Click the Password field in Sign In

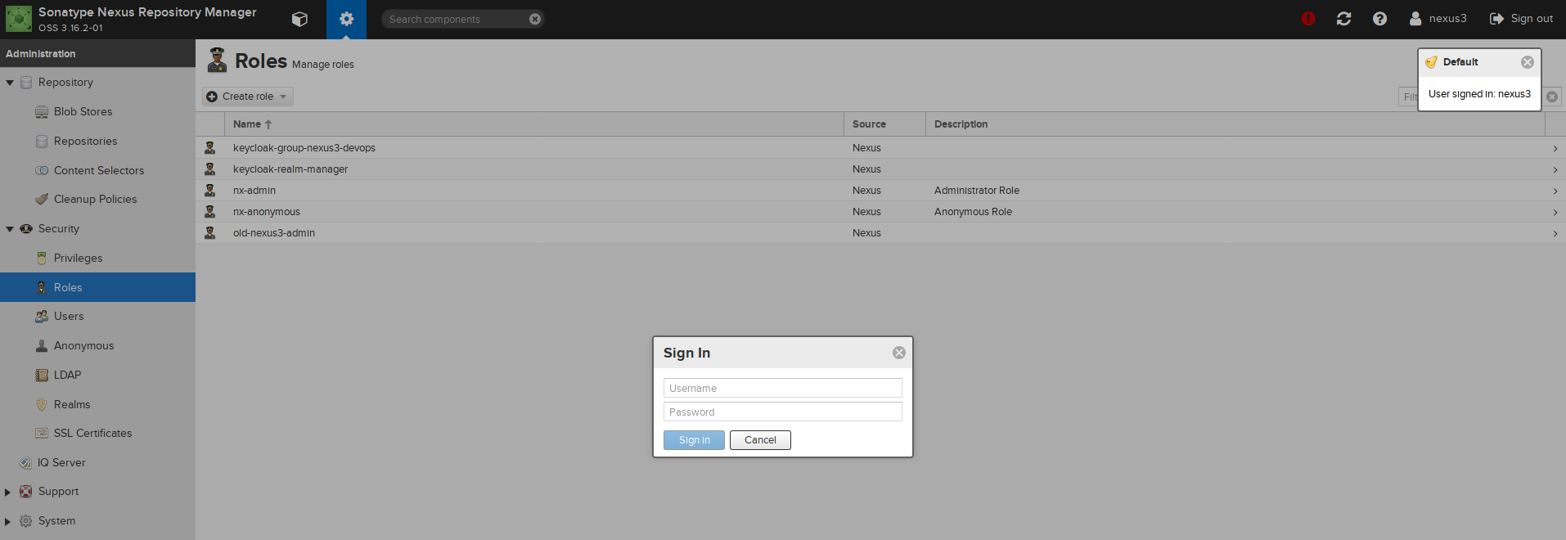tap(783, 412)
